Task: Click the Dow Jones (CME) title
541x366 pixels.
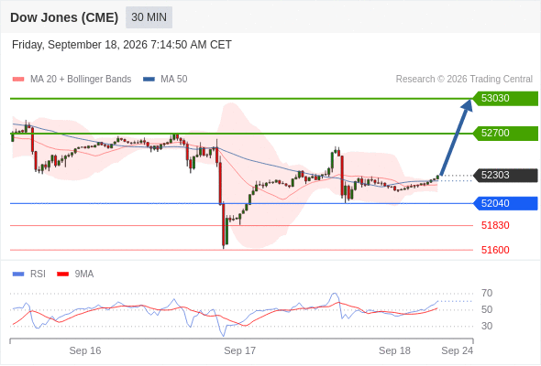Action: coord(64,17)
